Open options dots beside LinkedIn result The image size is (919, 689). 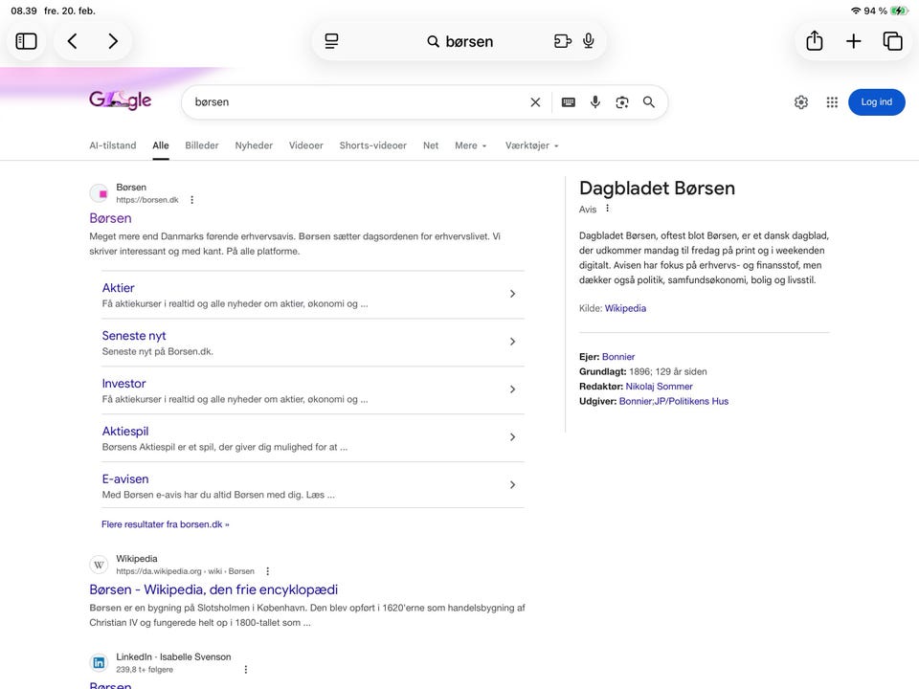pyautogui.click(x=246, y=669)
